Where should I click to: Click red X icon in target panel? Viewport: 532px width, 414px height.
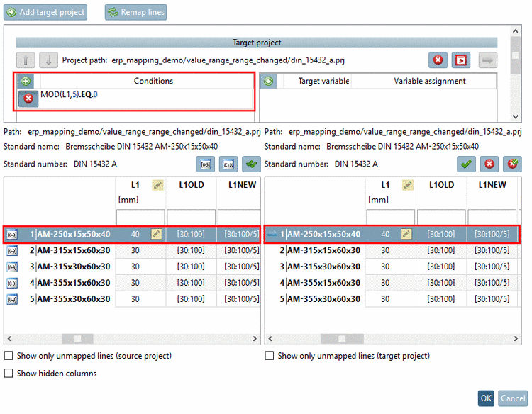click(489, 164)
